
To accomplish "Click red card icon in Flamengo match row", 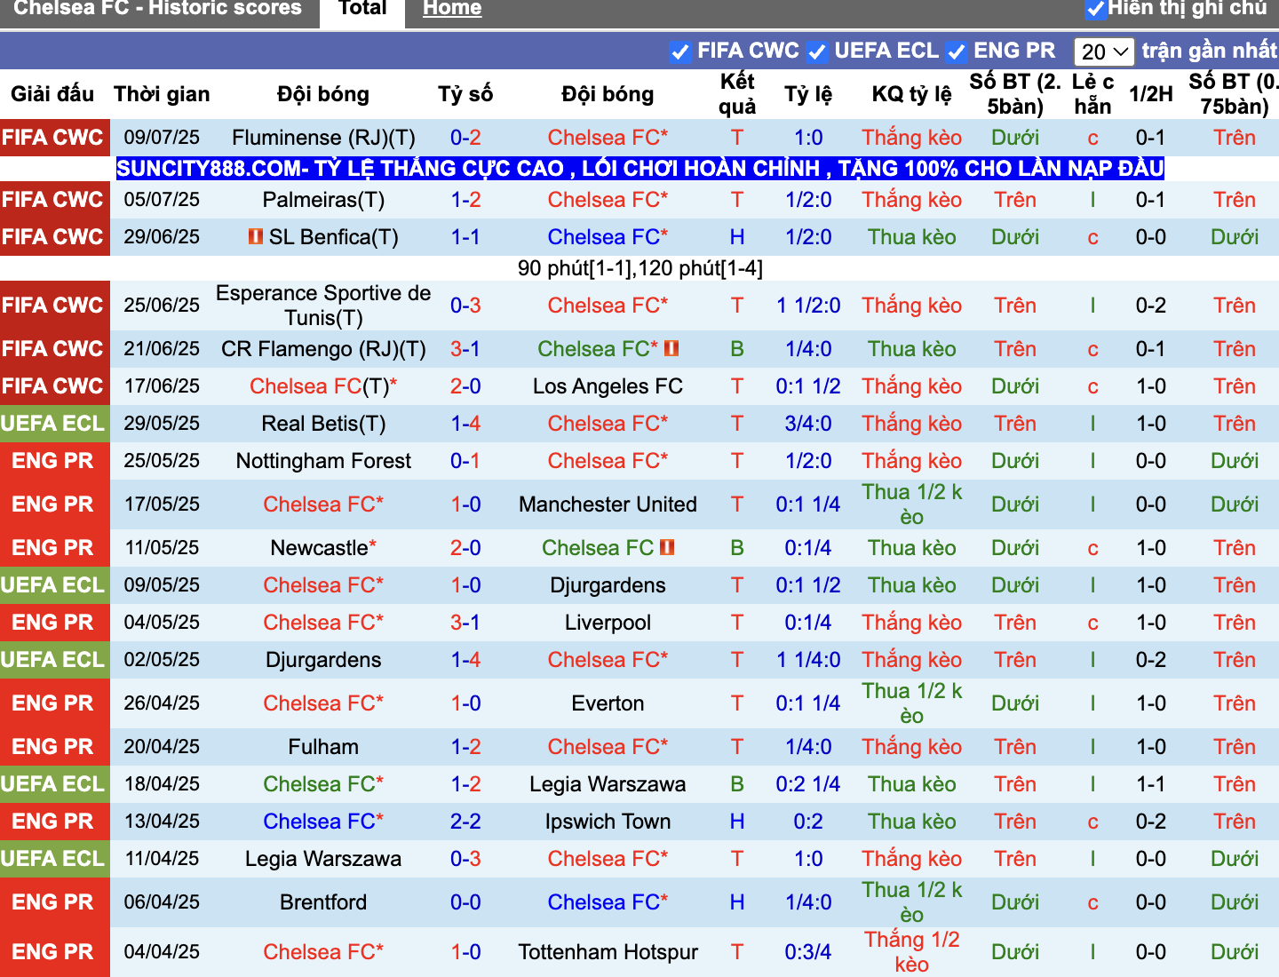I will coord(671,348).
